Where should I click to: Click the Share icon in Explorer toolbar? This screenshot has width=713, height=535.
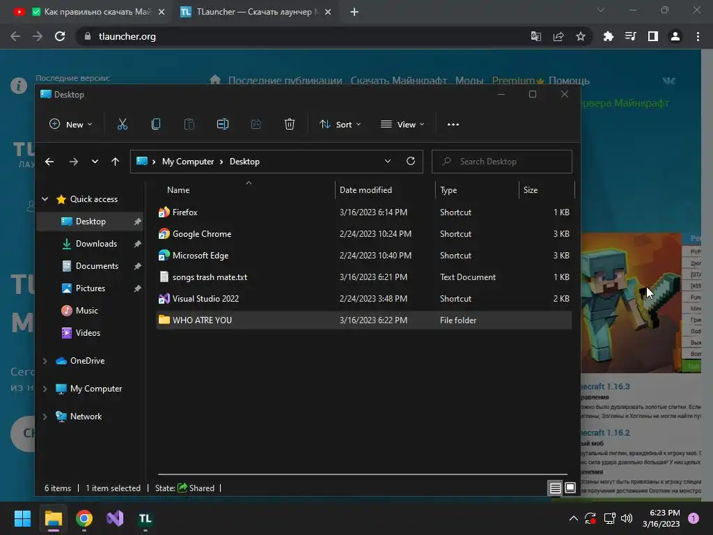[x=256, y=124]
